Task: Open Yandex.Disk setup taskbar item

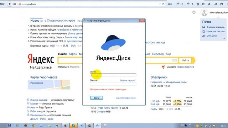Action: pos(97,126)
